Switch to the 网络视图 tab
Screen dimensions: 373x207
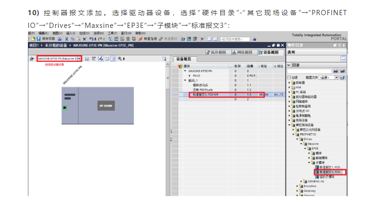coord(244,52)
